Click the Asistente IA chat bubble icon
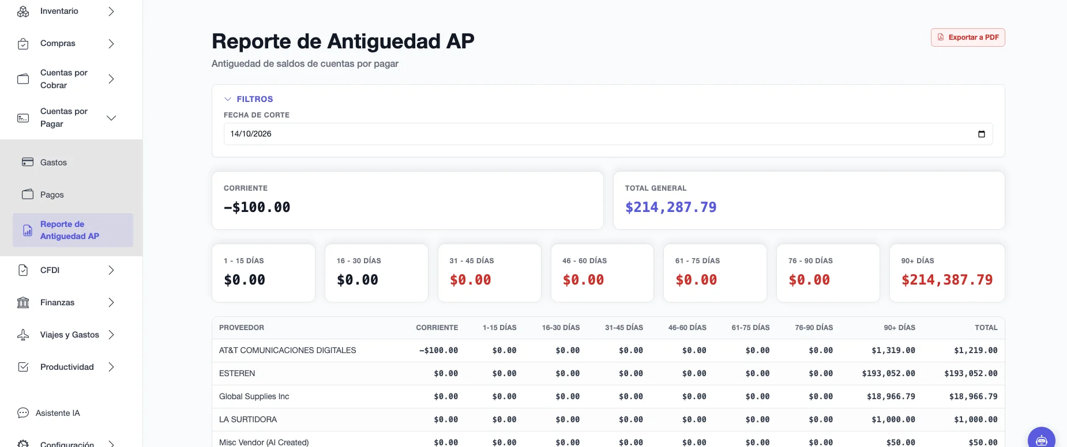 pyautogui.click(x=23, y=413)
